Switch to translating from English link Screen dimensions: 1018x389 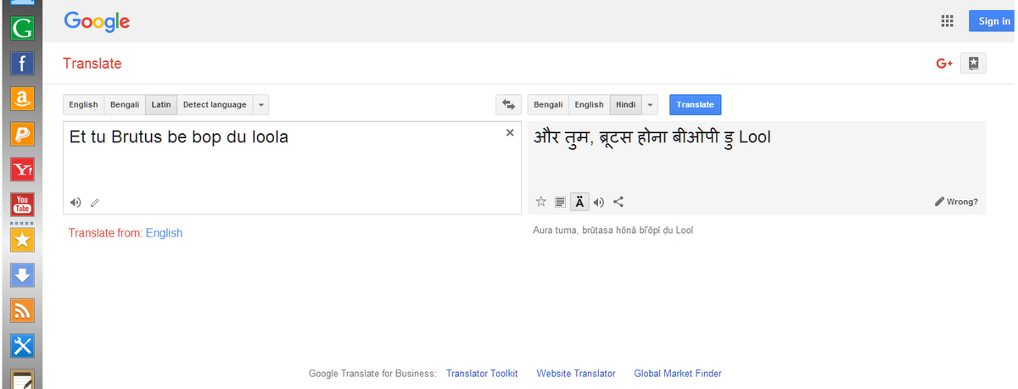[x=164, y=233]
